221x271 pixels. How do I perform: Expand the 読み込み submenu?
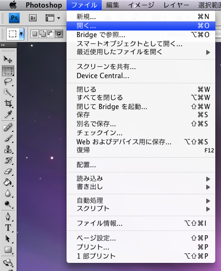(141, 179)
